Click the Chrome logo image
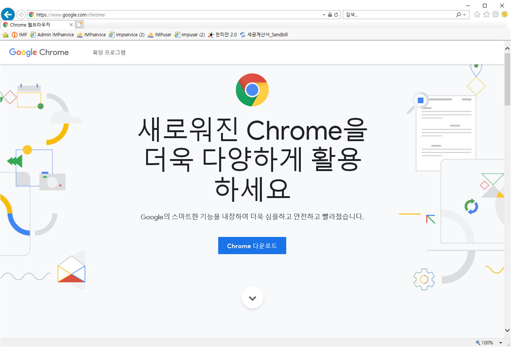Screen dimensions: 511x347 point(252,90)
